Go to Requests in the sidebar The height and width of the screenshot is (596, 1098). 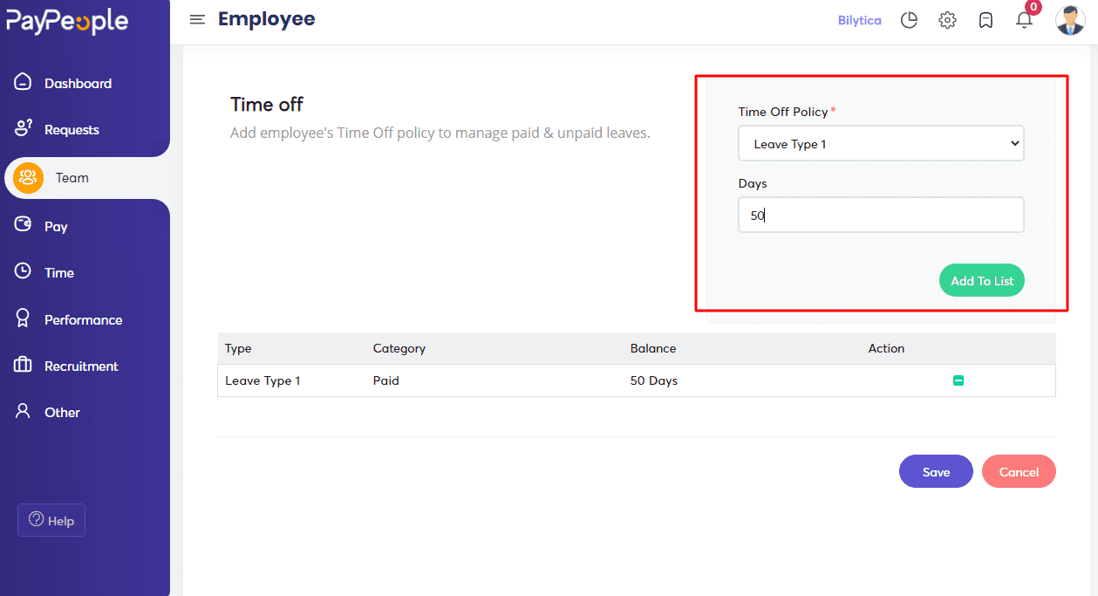72,130
